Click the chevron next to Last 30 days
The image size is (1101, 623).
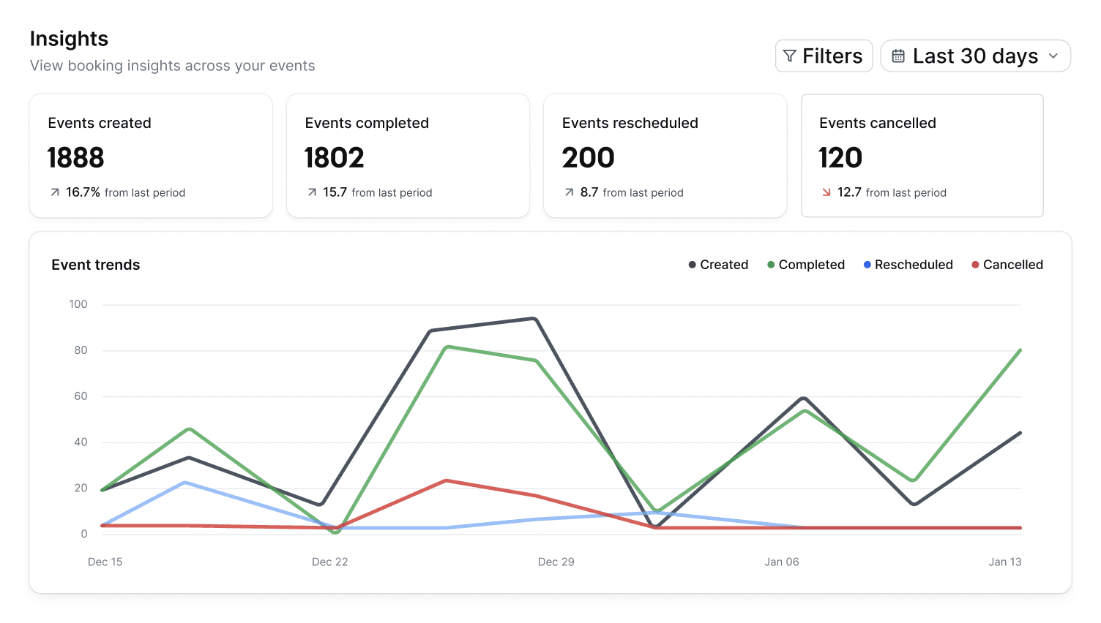(1053, 56)
